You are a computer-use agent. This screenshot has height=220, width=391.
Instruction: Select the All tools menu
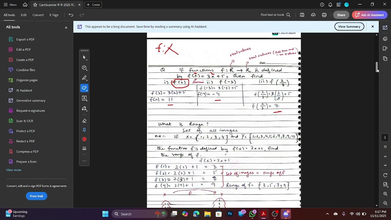(x=9, y=15)
